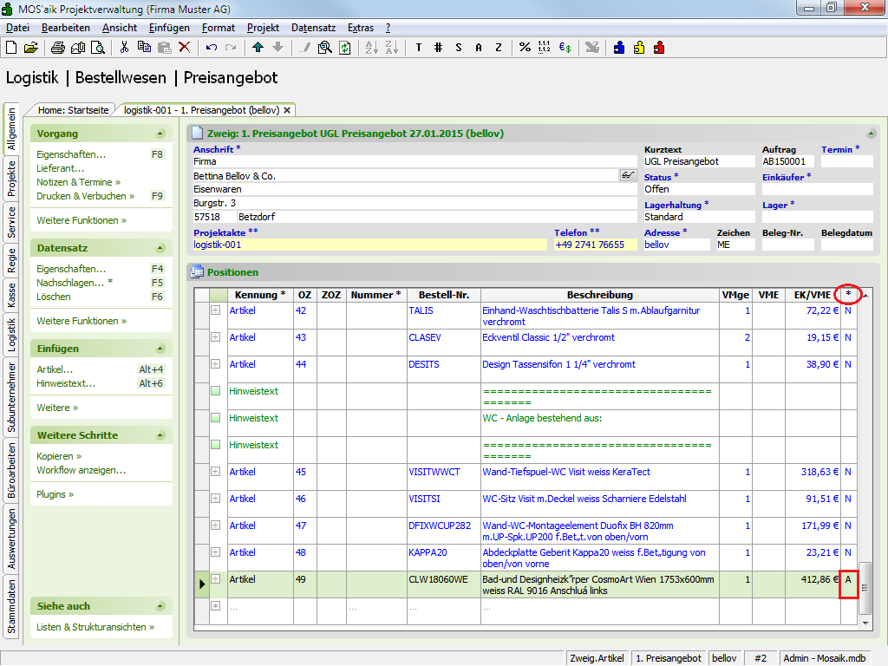This screenshot has width=888, height=666.
Task: Cut selection with the scissors icon
Action: click(124, 48)
